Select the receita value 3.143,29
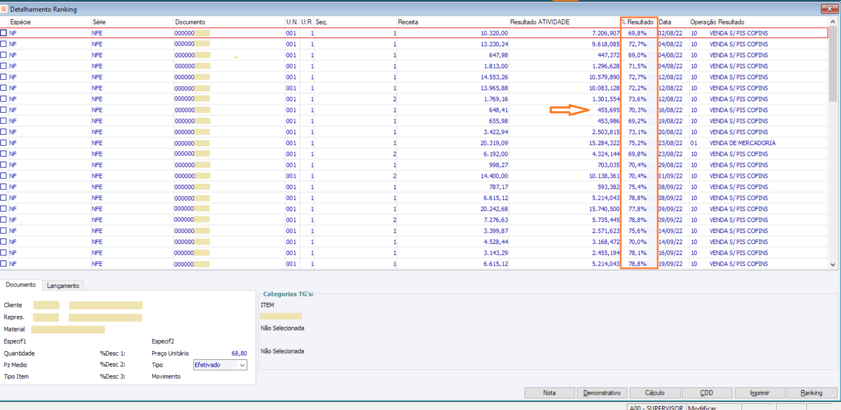Image resolution: width=841 pixels, height=410 pixels. tap(496, 253)
